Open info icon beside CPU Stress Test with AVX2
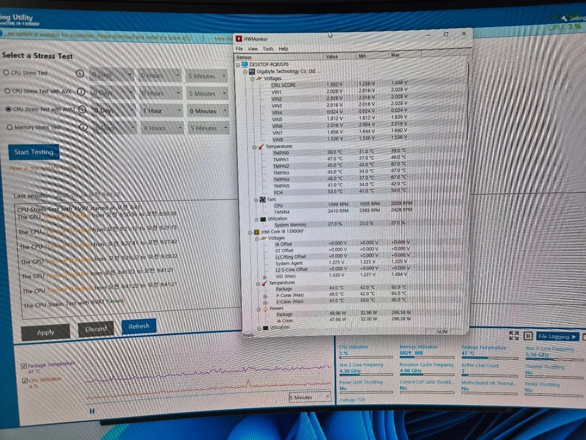This screenshot has width=586, height=440. pos(82,109)
